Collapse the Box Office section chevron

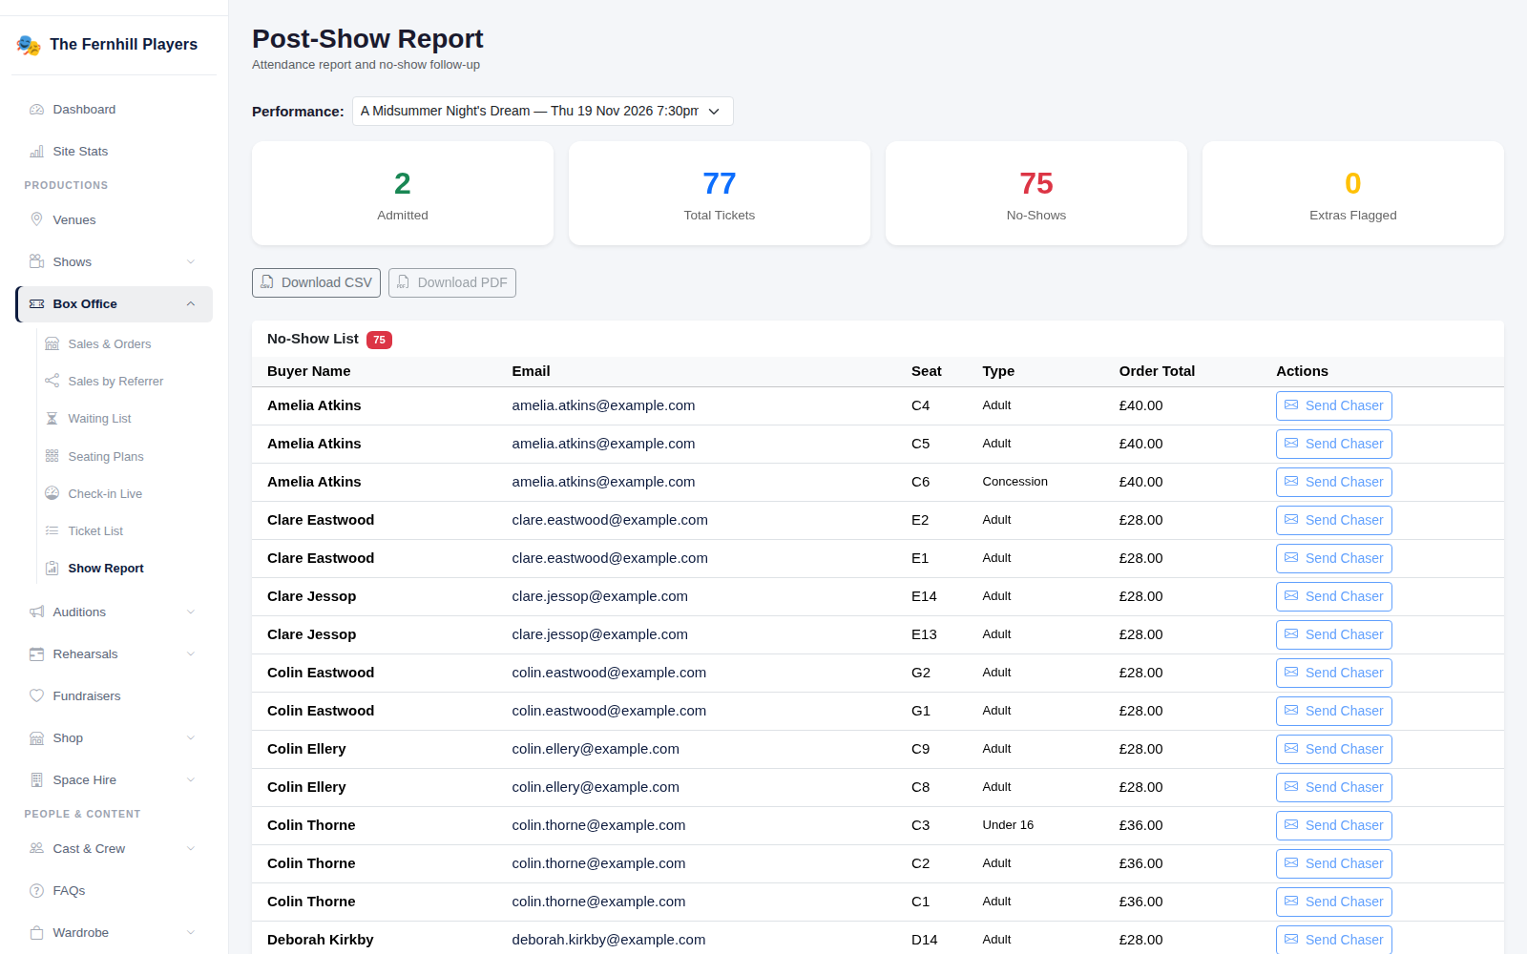tap(191, 304)
